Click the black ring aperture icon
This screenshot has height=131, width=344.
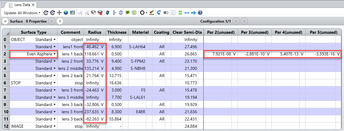(x=142, y=13)
